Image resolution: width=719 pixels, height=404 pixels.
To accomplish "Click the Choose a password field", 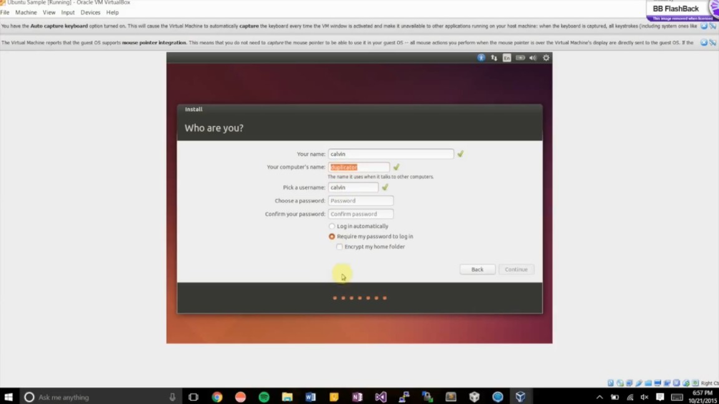I will click(x=361, y=201).
